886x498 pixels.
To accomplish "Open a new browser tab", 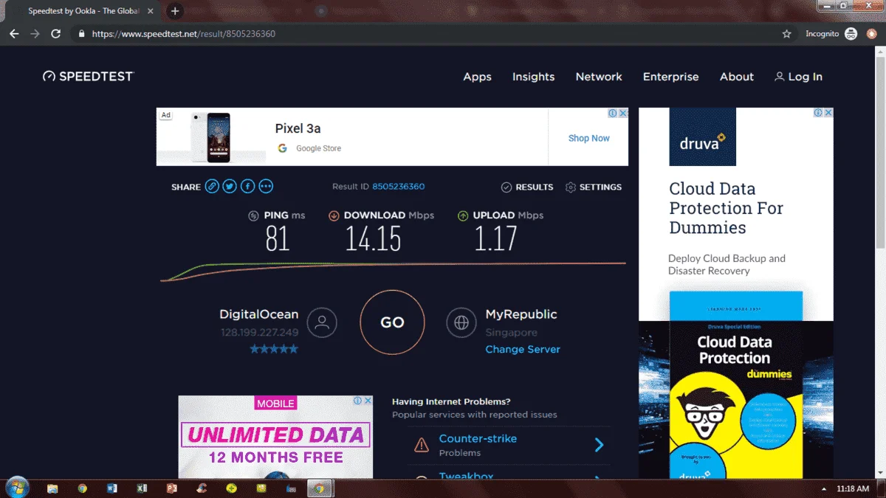I will click(175, 11).
